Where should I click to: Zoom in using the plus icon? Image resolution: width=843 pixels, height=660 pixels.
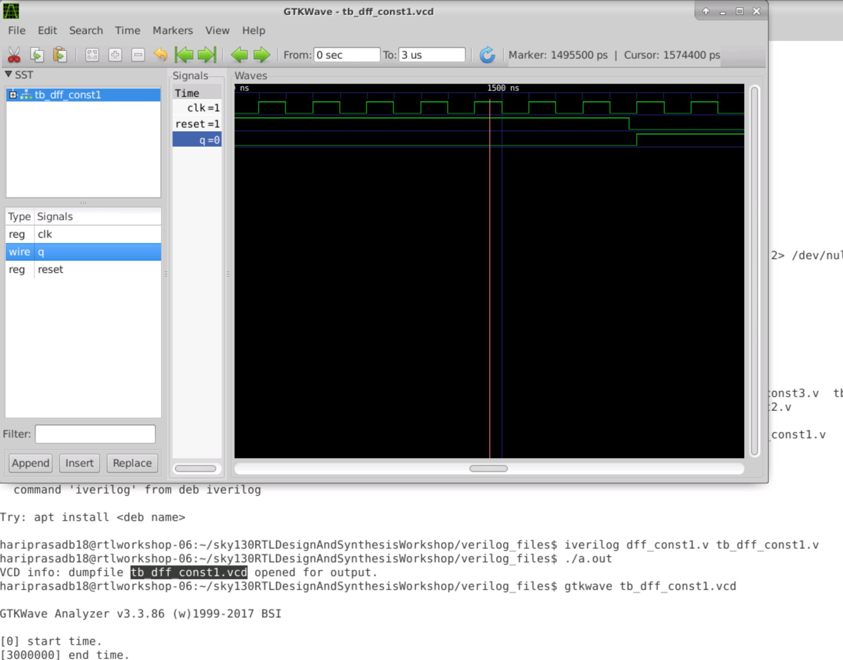tap(116, 55)
